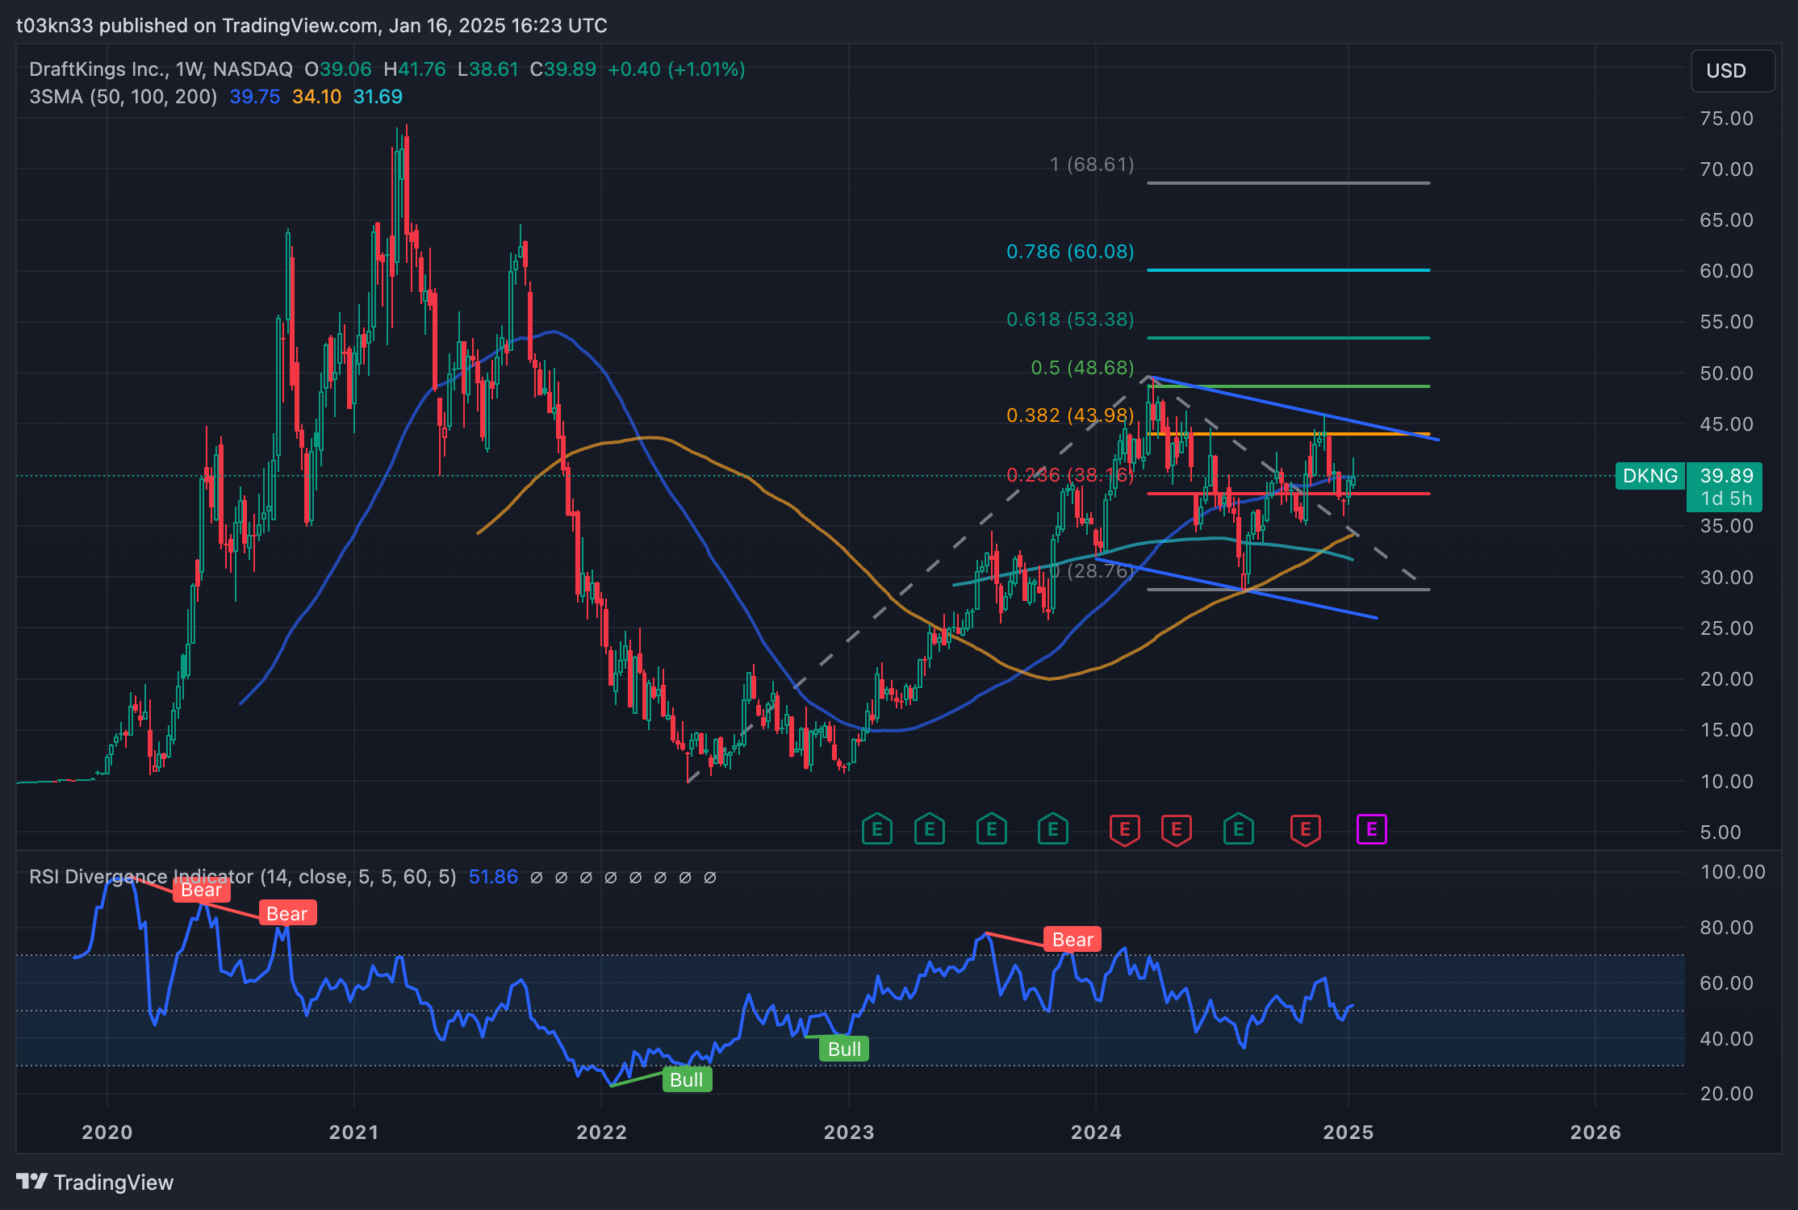1798x1210 pixels.
Task: Click the 2026 label on the time axis
Action: (1595, 1133)
